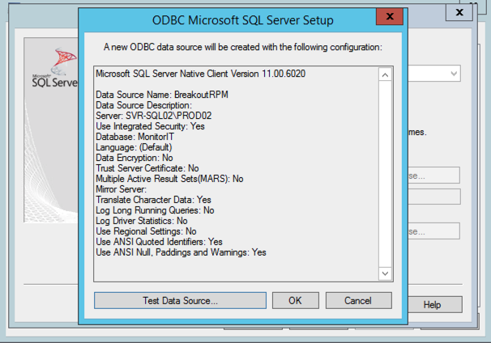Select the 'Data Encryption: No' line
The height and width of the screenshot is (343, 491).
134,158
